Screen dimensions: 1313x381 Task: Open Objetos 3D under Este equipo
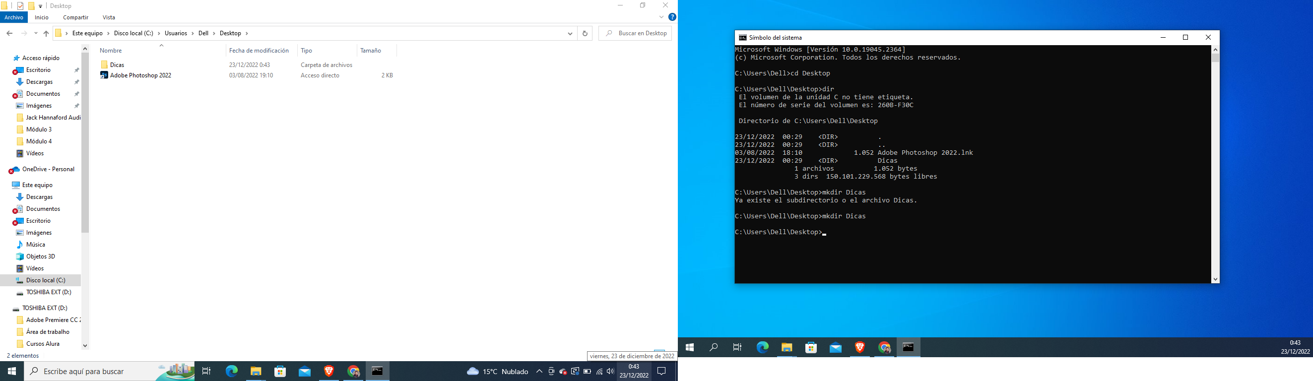point(40,256)
